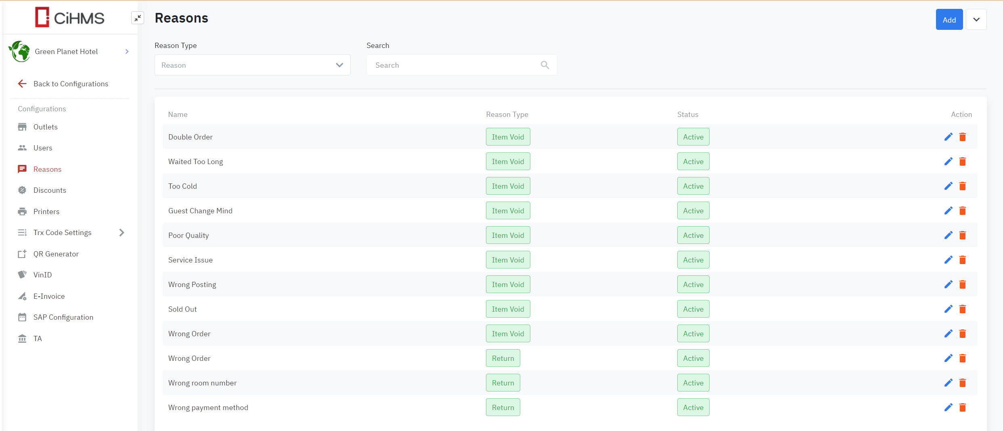The image size is (1003, 431).
Task: Edit the Poor Quality reason
Action: click(948, 235)
